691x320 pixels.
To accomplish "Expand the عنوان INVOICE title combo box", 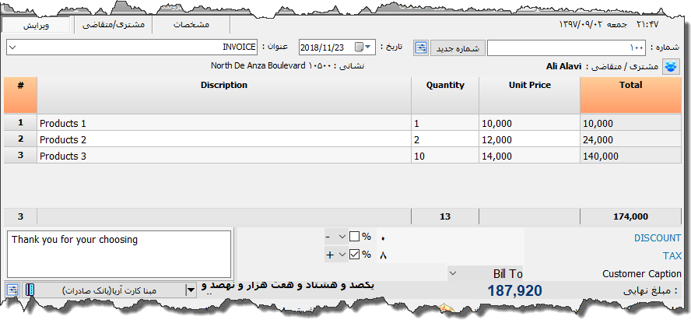I will coord(12,47).
